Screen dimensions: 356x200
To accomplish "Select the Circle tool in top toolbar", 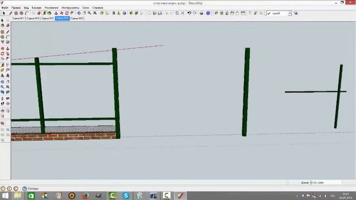I will coord(21,13).
